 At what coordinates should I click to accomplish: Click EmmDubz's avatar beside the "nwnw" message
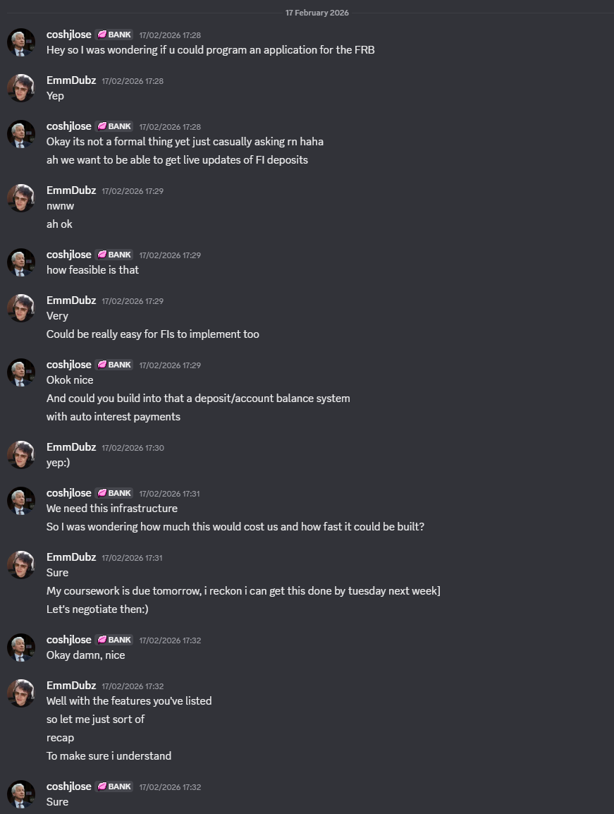(x=21, y=198)
